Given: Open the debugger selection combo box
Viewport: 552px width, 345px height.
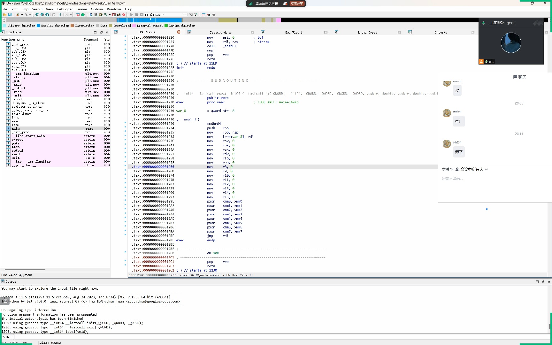Looking at the screenshot, I should (165, 15).
